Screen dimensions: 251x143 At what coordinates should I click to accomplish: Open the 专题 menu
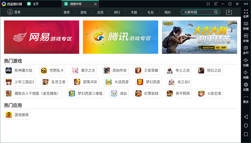click(134, 12)
